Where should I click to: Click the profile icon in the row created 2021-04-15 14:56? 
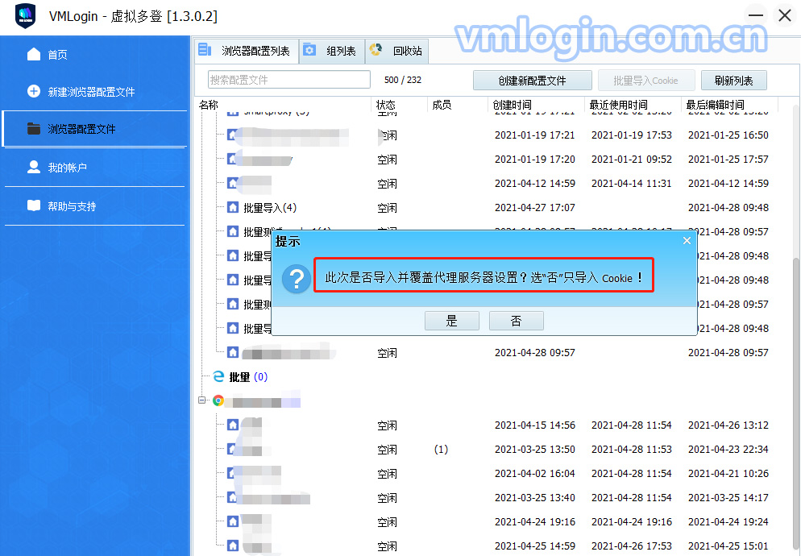point(233,425)
